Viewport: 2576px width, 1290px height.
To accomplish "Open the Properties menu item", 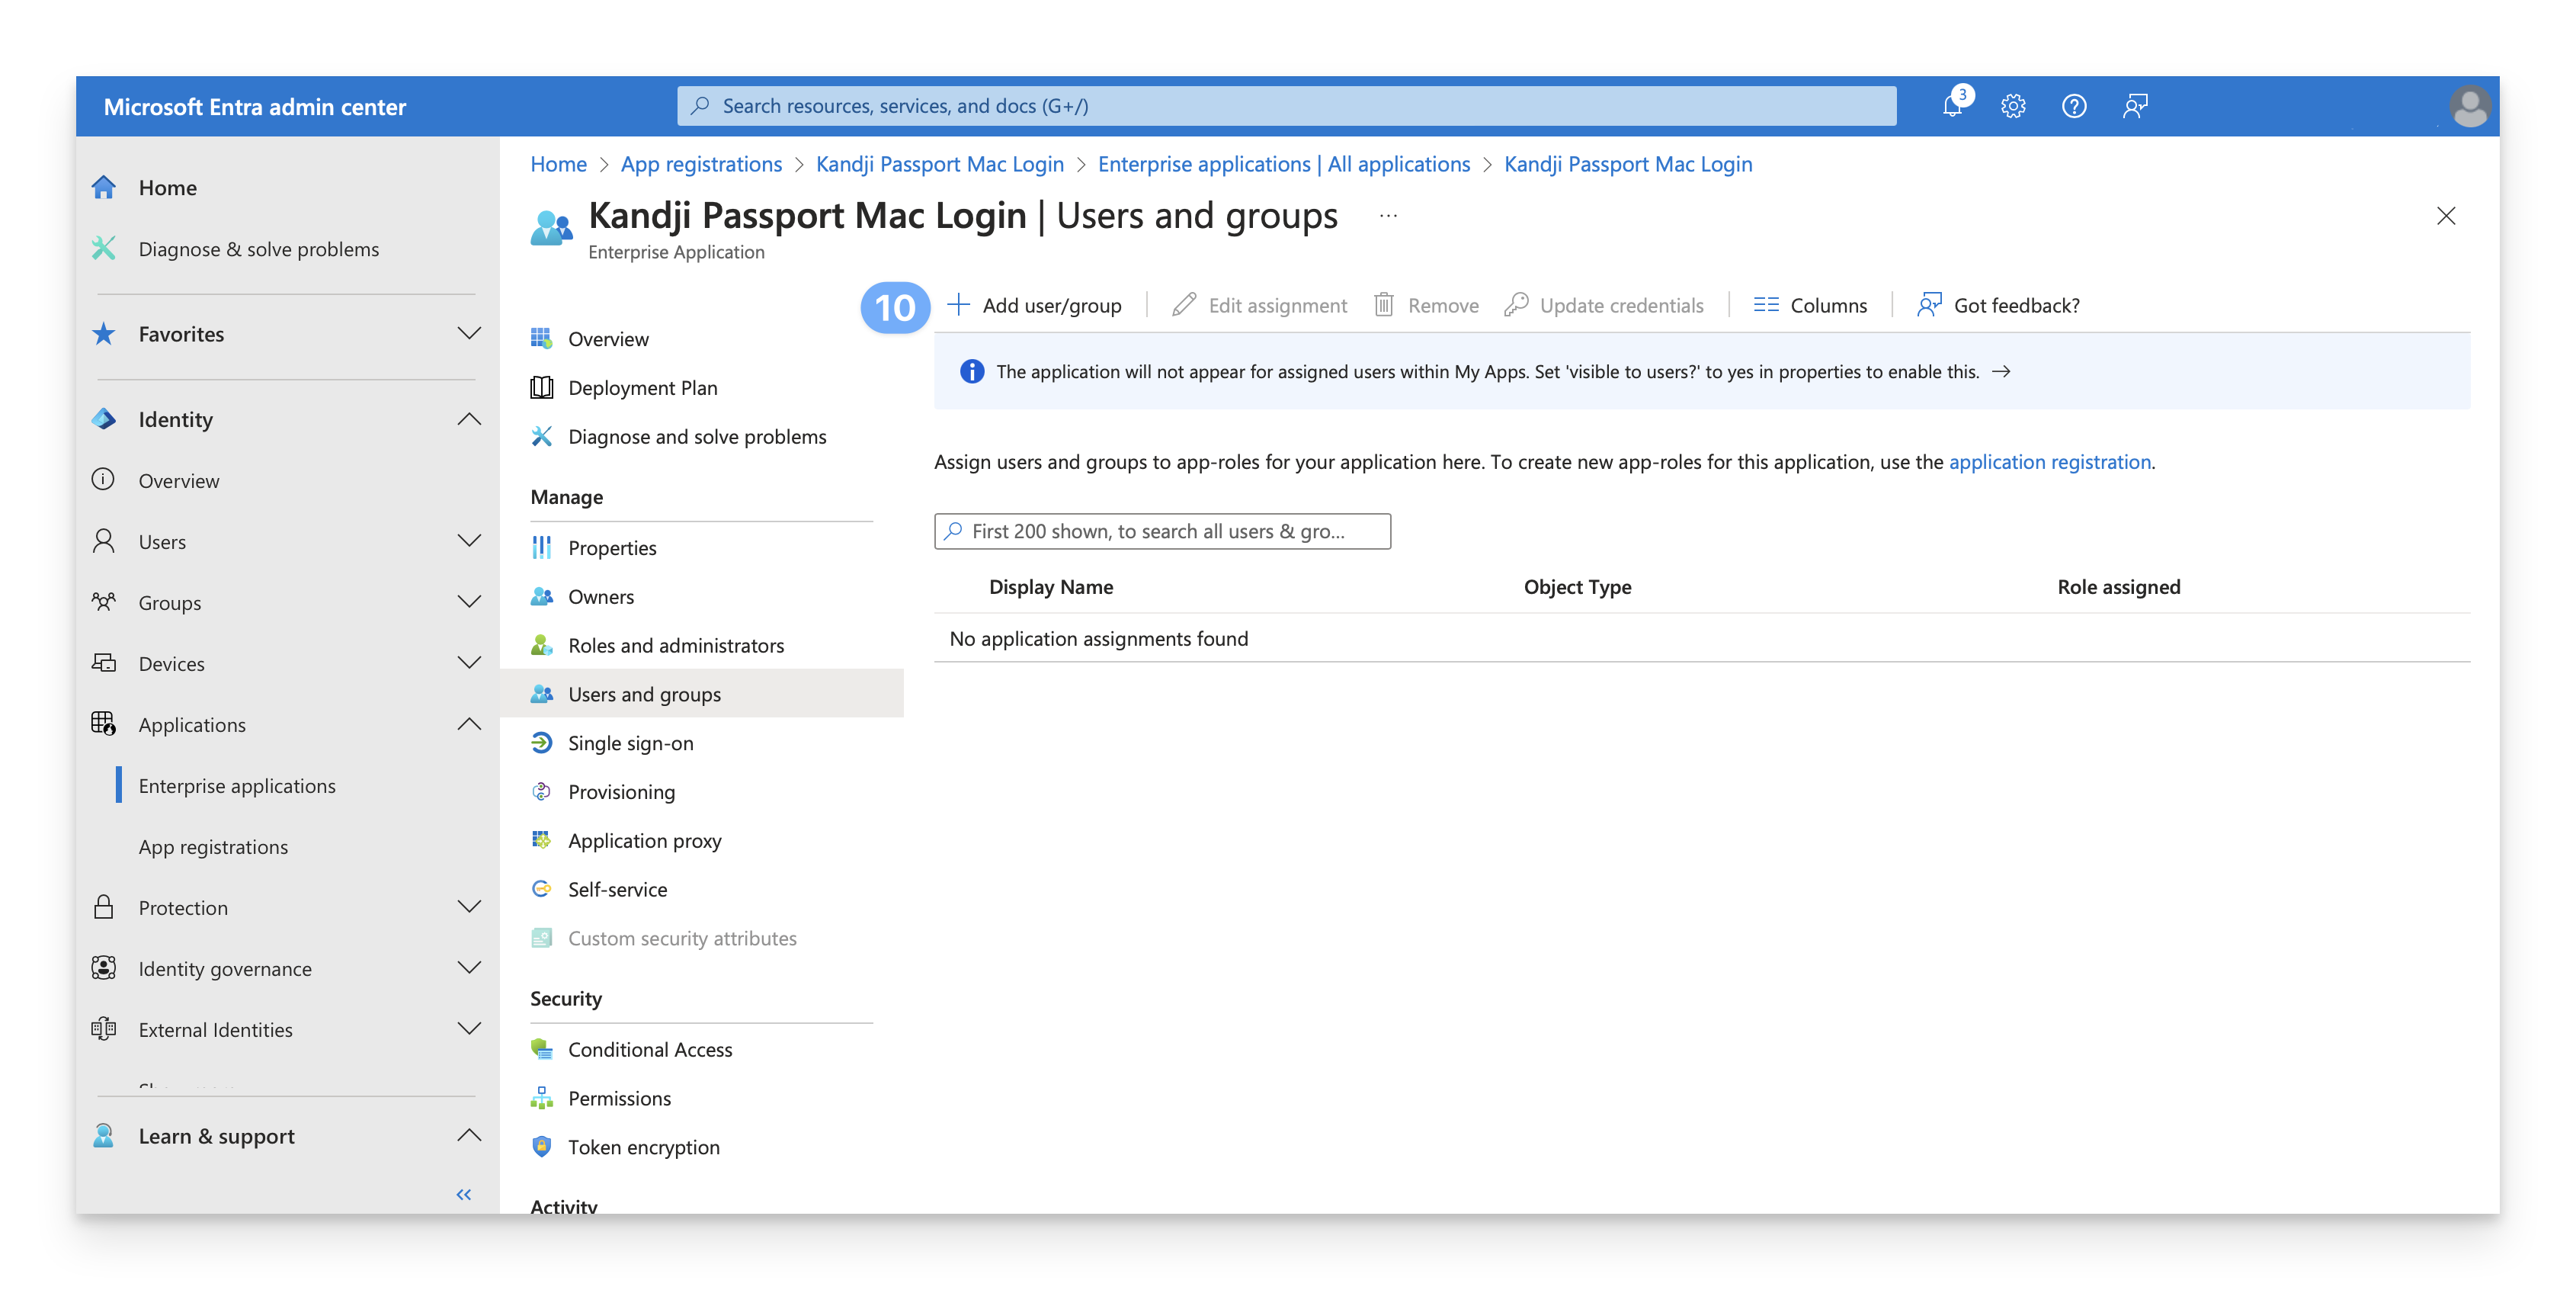I will pos(612,548).
